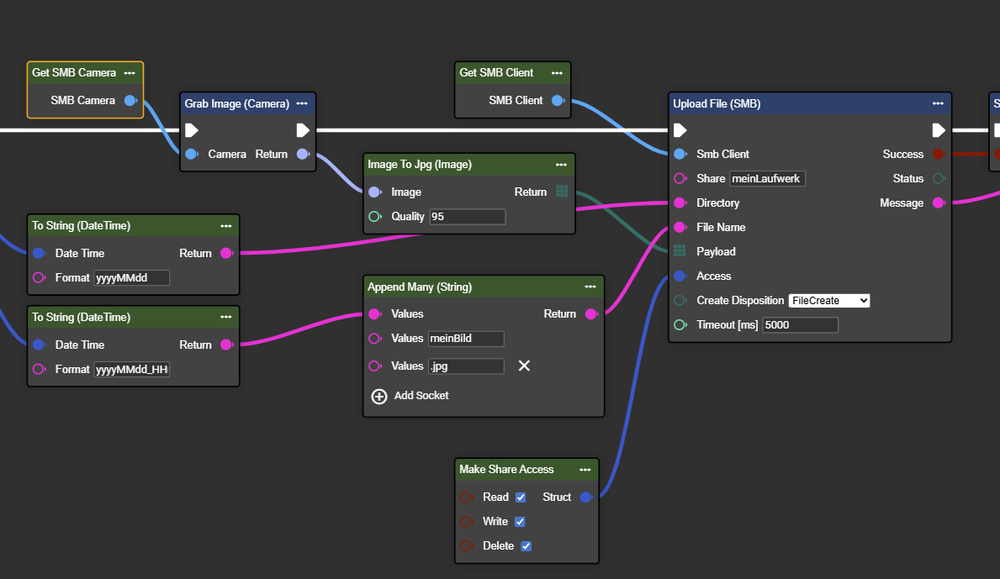Remove the .jpg value with X icon
1000x579 pixels.
point(524,366)
